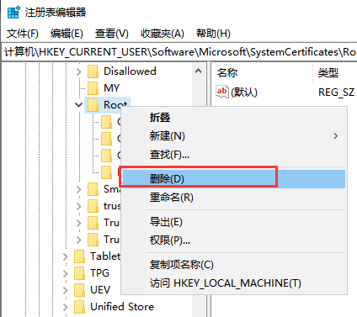Open the 新建(N) submenu

click(x=234, y=136)
